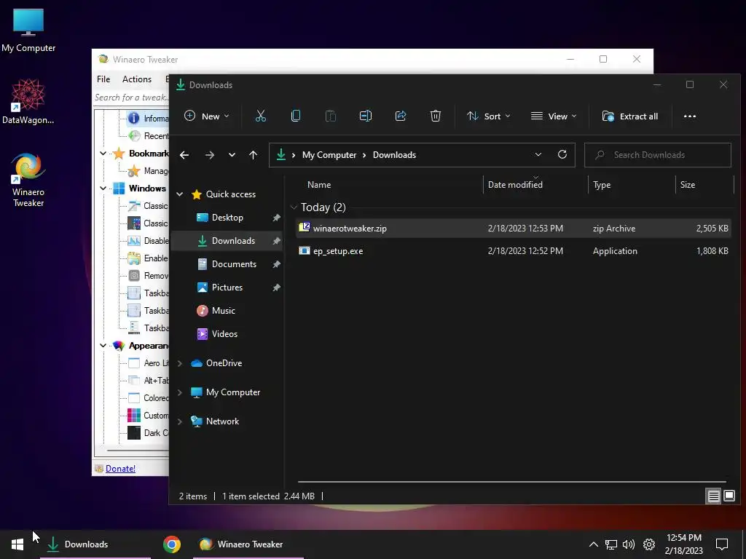Open the View dropdown menu

click(554, 116)
